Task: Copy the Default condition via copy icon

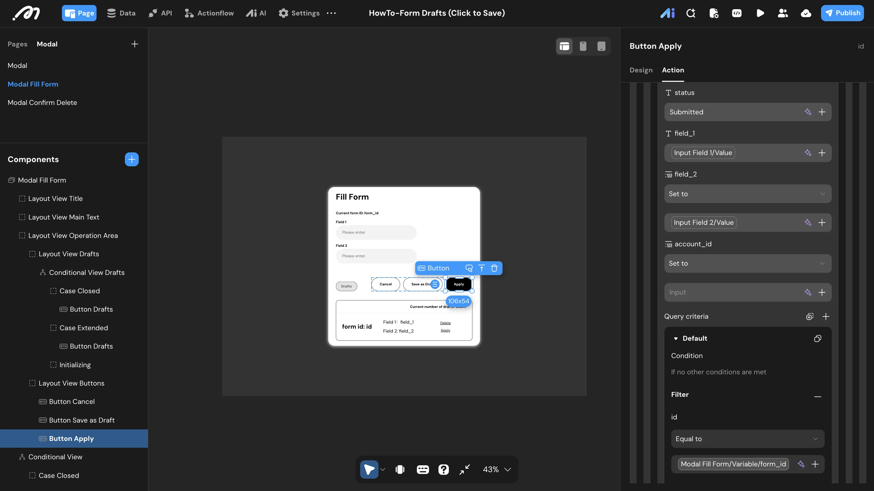Action: (818, 339)
